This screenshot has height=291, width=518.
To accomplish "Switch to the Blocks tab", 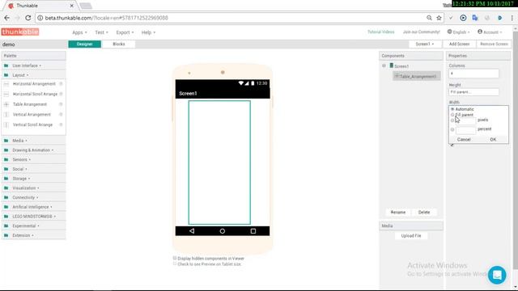I will click(x=119, y=44).
